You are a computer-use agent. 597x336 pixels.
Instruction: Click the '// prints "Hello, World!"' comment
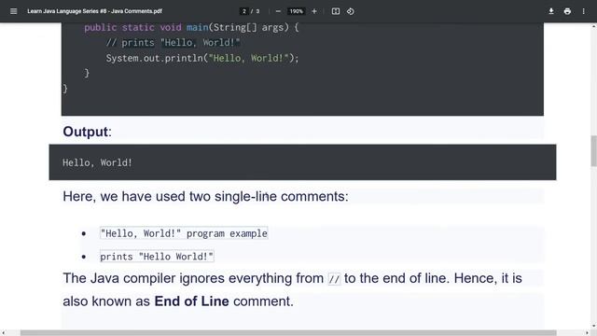(173, 43)
